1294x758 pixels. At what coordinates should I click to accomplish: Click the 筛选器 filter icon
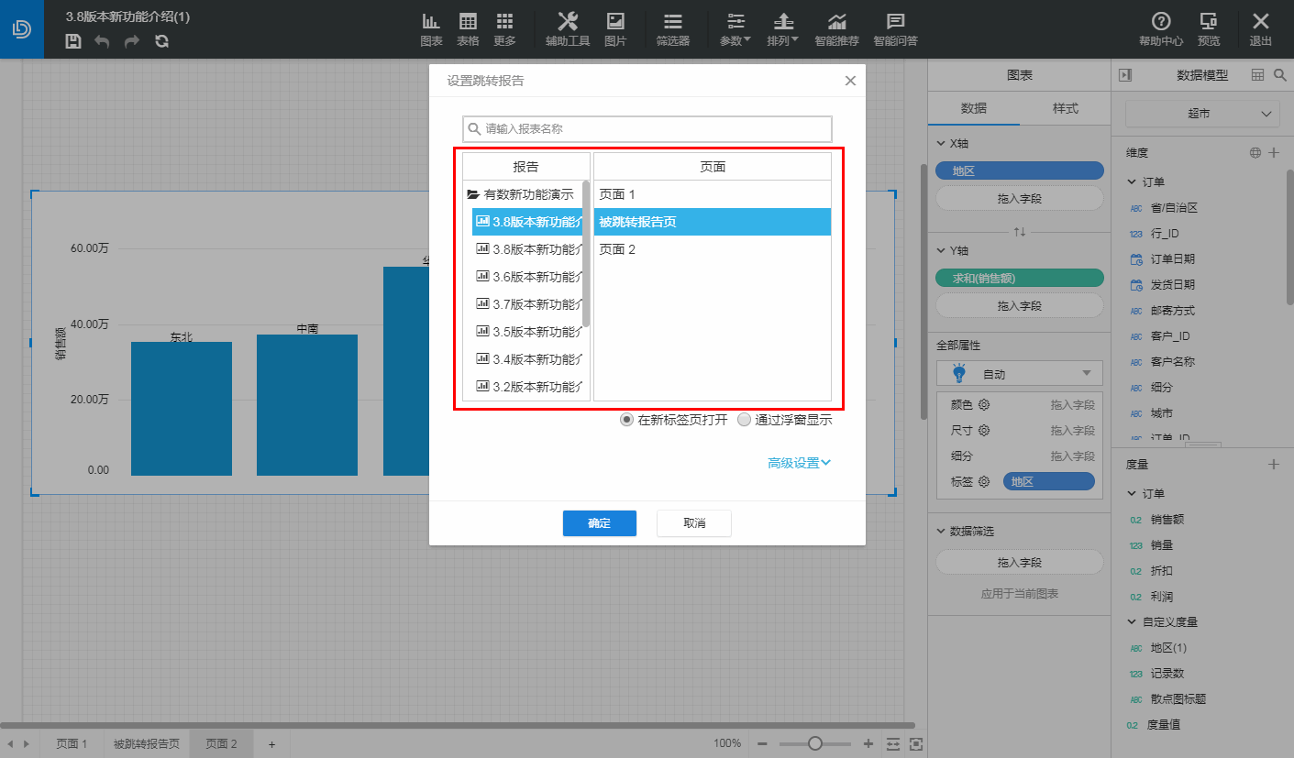673,29
